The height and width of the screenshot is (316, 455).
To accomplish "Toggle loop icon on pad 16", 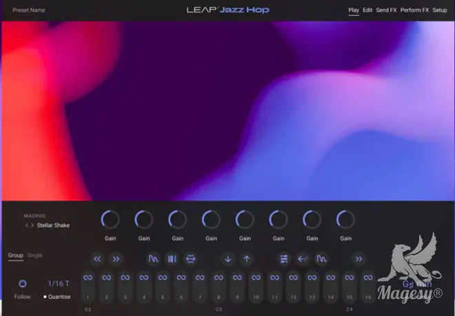I will click(368, 277).
